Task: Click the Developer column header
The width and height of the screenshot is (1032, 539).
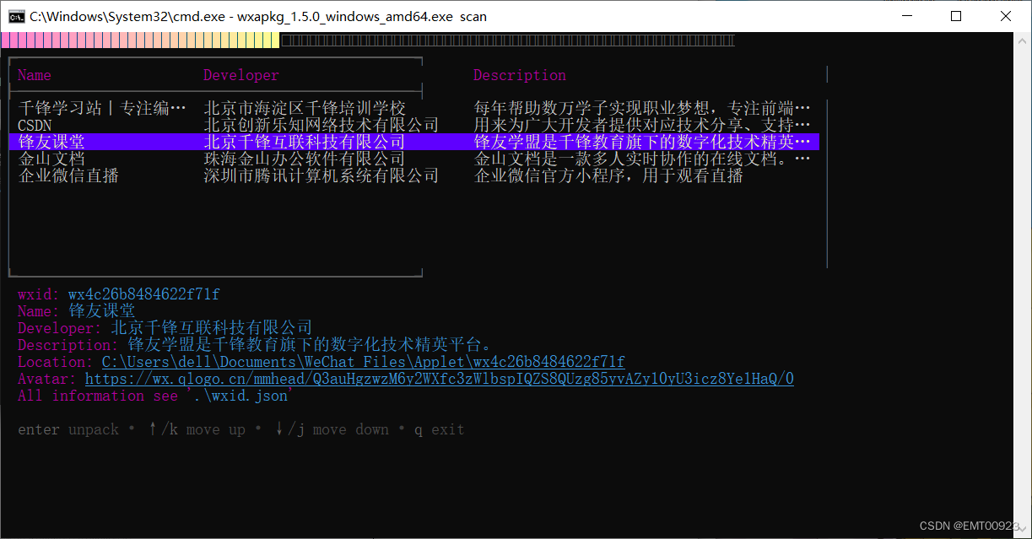Action: coord(241,75)
